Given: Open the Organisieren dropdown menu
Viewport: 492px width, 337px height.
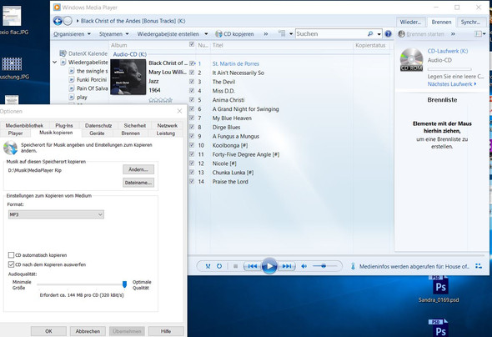Looking at the screenshot, I should point(72,34).
